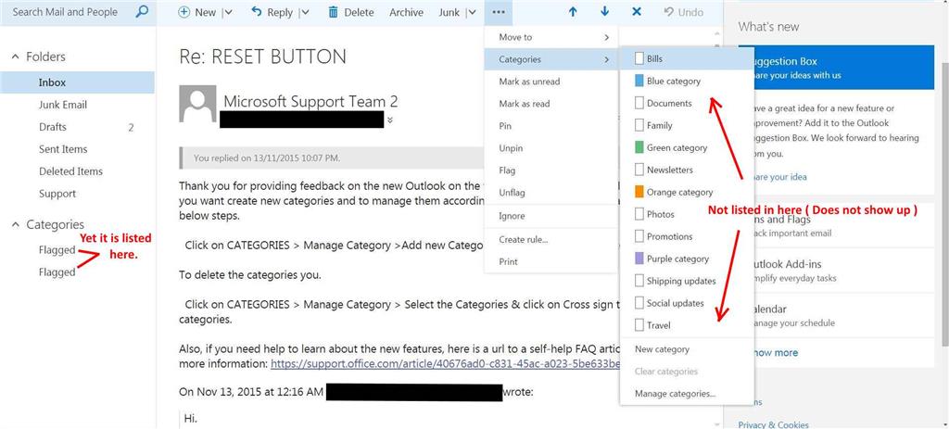Check the Travel category

click(639, 325)
